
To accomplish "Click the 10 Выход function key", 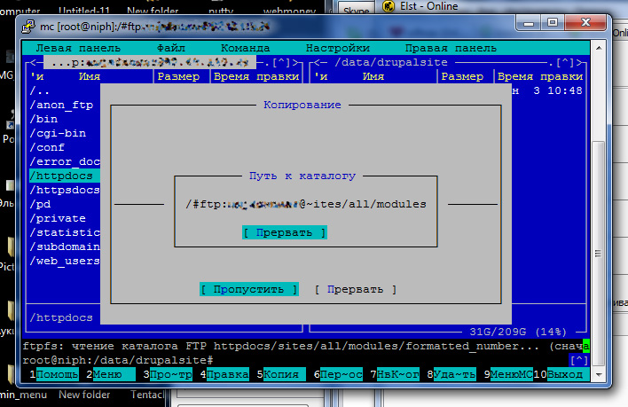I will (x=561, y=374).
